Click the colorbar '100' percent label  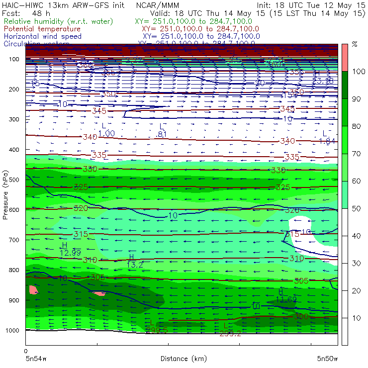tap(359, 71)
